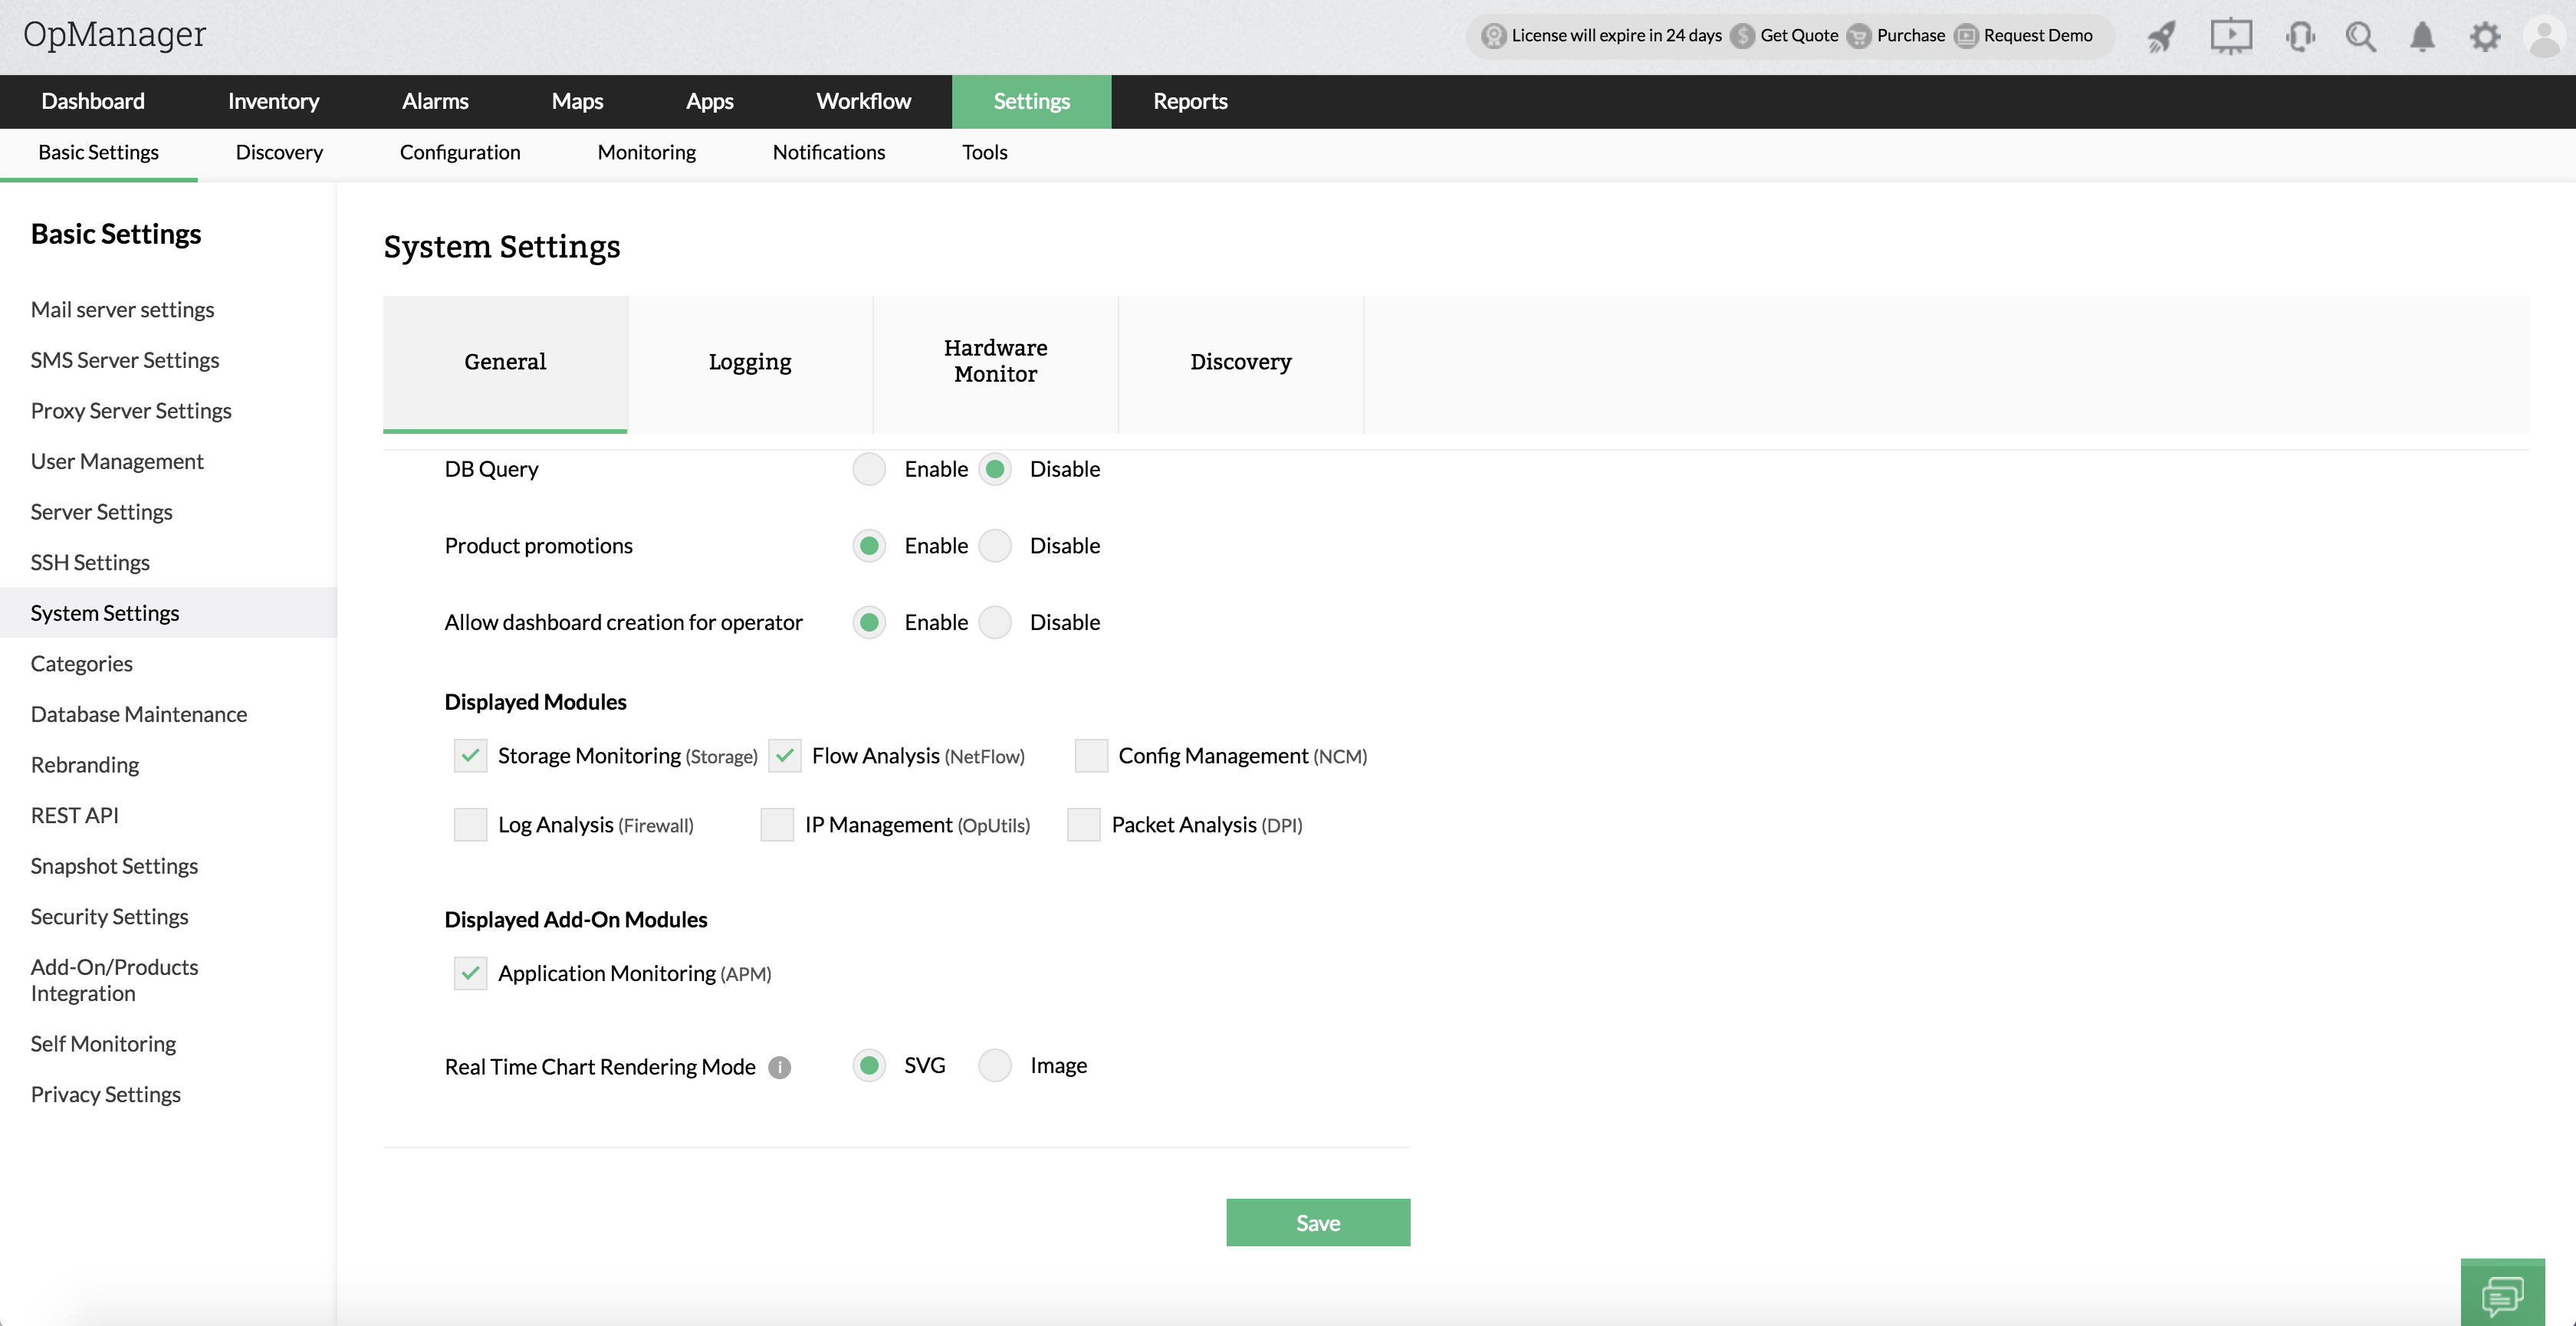This screenshot has width=2576, height=1326.
Task: Click the rocket quick-start icon
Action: point(2161,37)
